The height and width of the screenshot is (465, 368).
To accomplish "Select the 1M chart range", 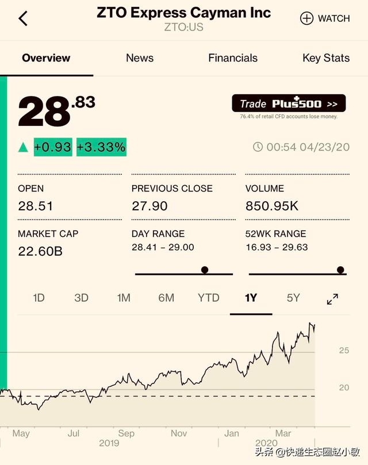I will 124,298.
